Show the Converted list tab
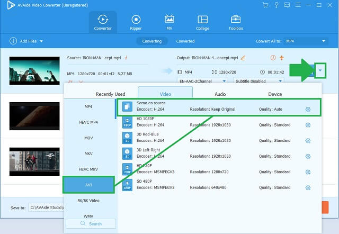The image size is (339, 234). 185,41
